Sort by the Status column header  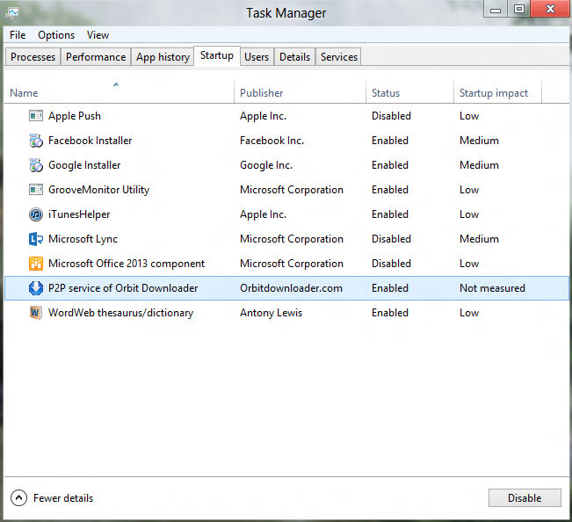pyautogui.click(x=386, y=93)
